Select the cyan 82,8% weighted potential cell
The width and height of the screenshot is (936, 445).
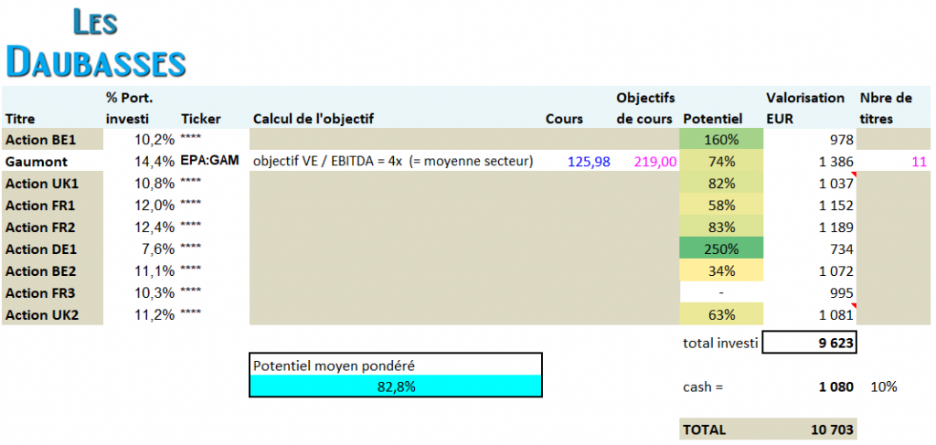tap(396, 387)
